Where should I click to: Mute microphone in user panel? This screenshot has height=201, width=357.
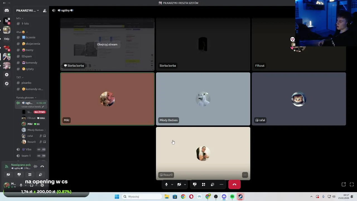point(21,185)
